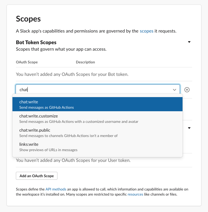Click the Add an OAuth Scope button
Screen dimensions: 208x212
click(37, 176)
